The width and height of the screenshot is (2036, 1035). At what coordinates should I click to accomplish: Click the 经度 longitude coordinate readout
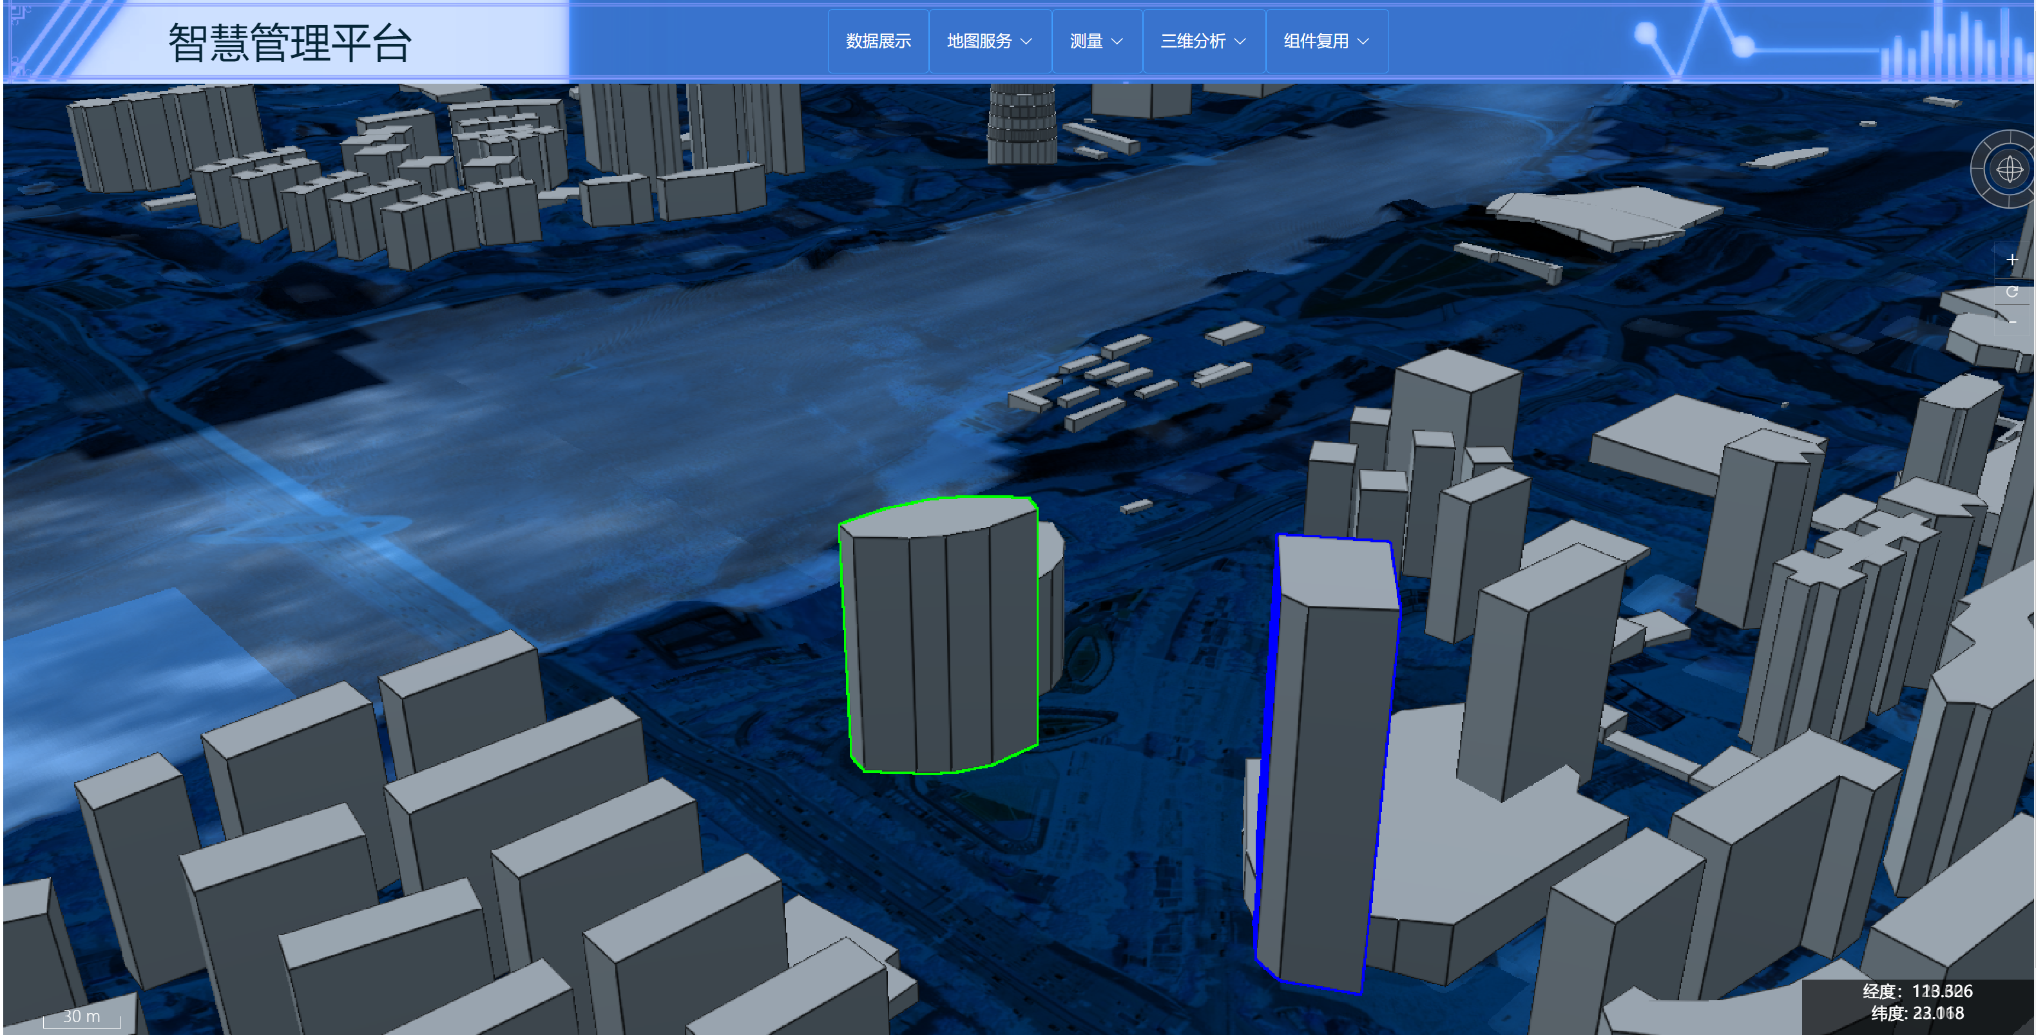coord(1917,991)
